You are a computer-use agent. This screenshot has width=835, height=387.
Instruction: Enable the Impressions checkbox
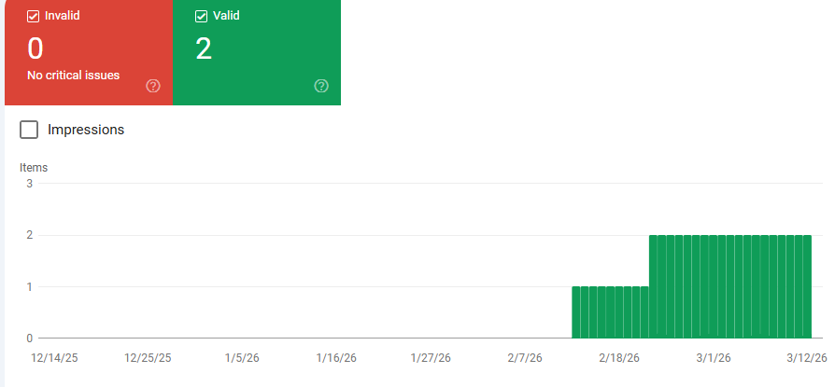[x=29, y=130]
